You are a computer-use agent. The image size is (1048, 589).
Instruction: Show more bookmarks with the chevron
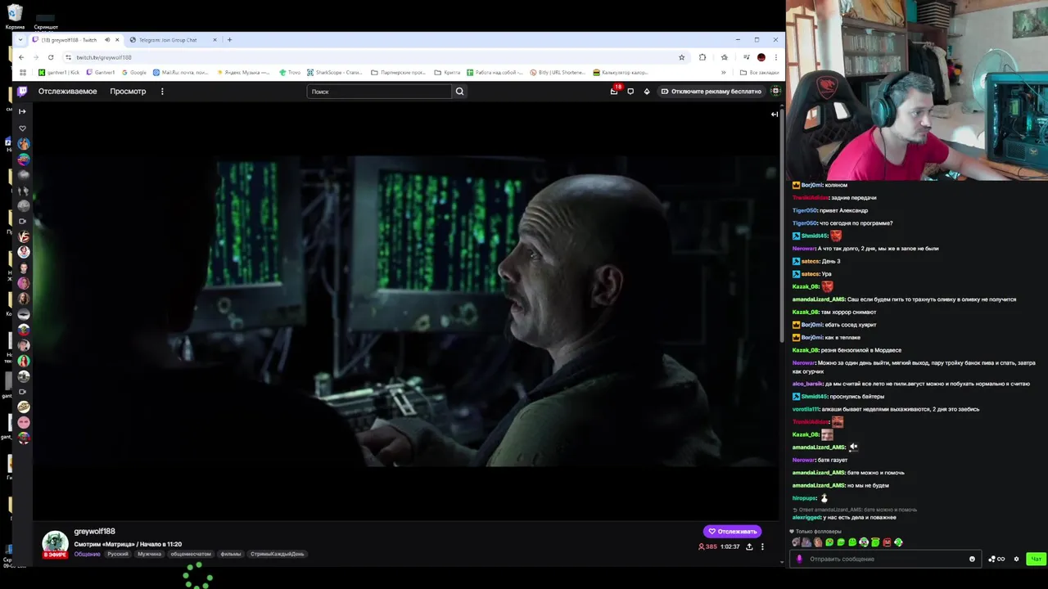pyautogui.click(x=723, y=73)
